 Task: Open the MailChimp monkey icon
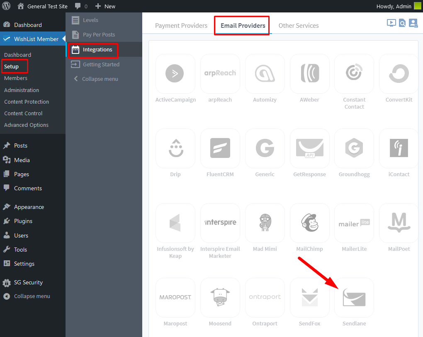pyautogui.click(x=309, y=223)
